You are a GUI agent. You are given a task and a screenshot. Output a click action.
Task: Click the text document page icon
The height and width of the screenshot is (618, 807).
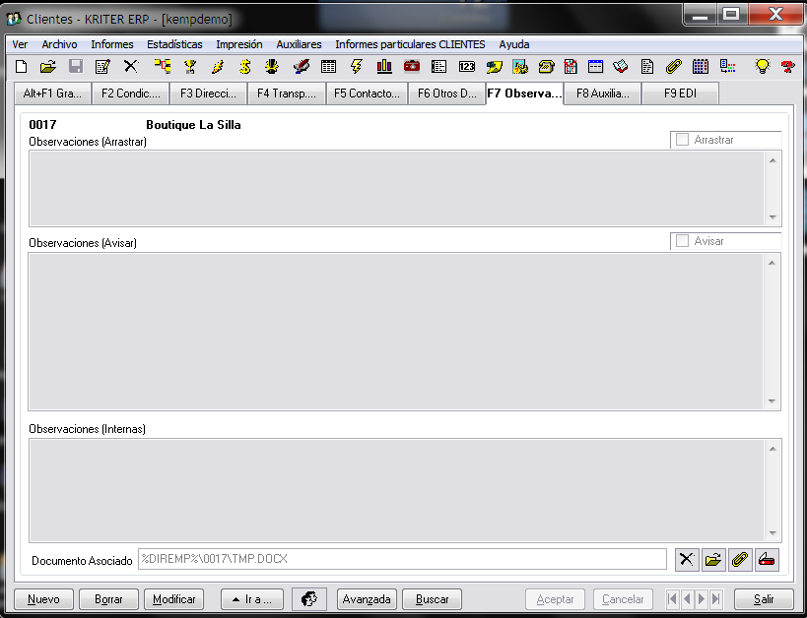(x=647, y=66)
